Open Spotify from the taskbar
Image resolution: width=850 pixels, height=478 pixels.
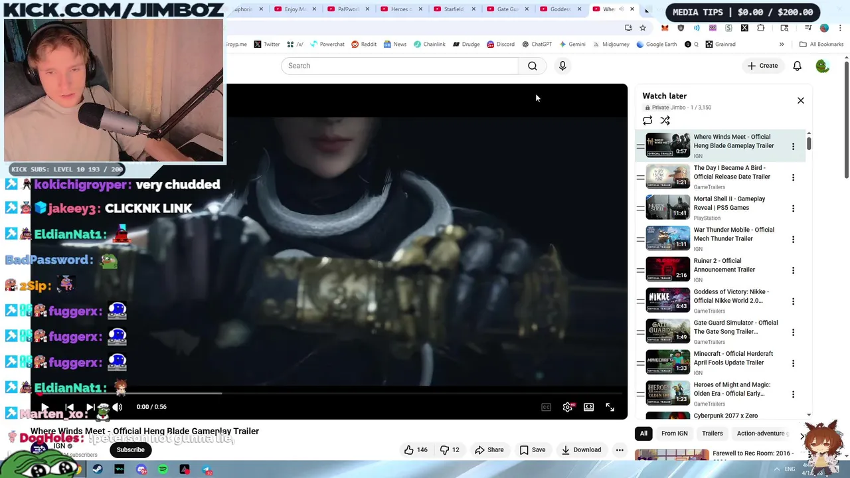[163, 470]
